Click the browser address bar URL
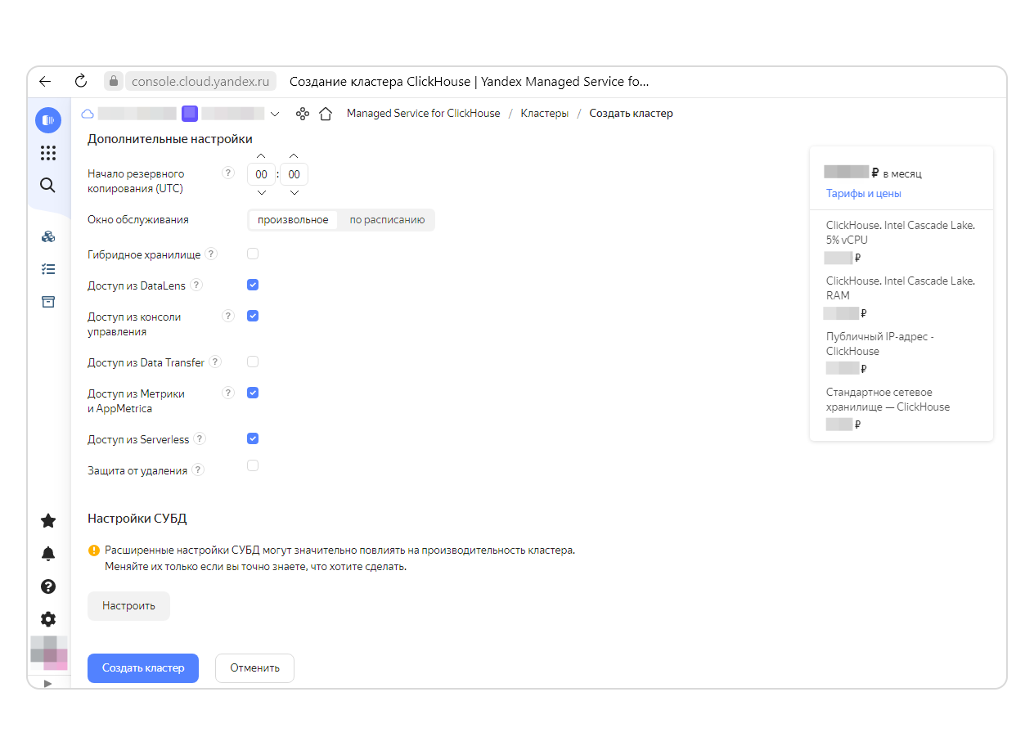Screen dimensions: 1034x755 pos(200,81)
